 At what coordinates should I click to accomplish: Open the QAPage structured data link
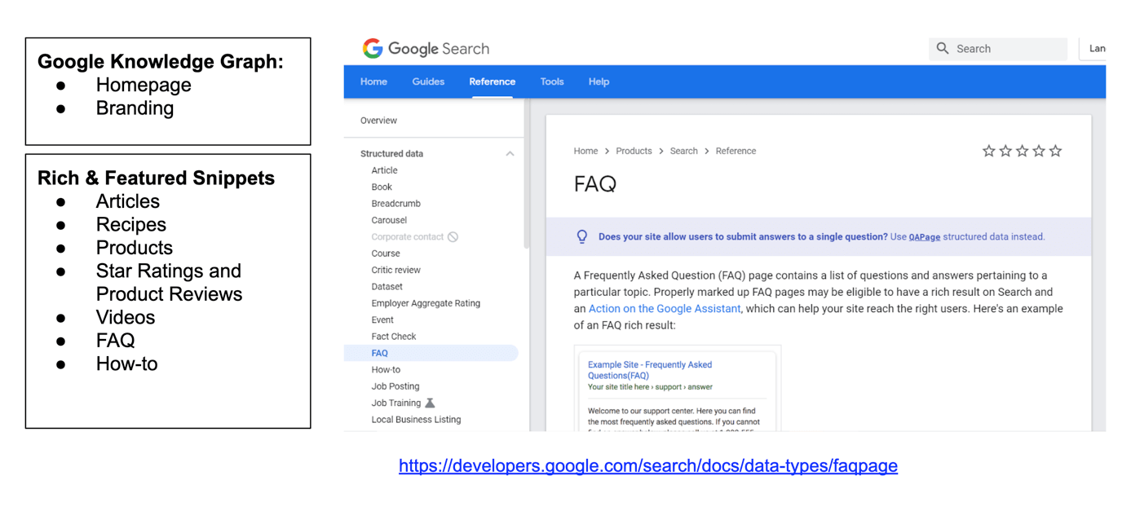pyautogui.click(x=925, y=237)
